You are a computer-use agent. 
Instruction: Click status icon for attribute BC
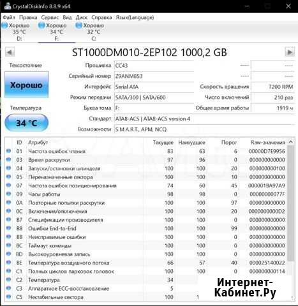tap(8, 245)
